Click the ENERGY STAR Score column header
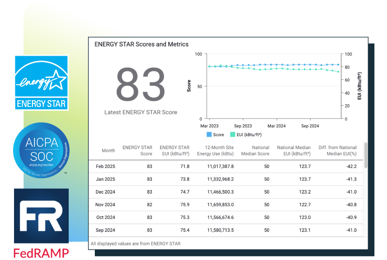Viewport: 387px width, 260px height. (x=137, y=151)
